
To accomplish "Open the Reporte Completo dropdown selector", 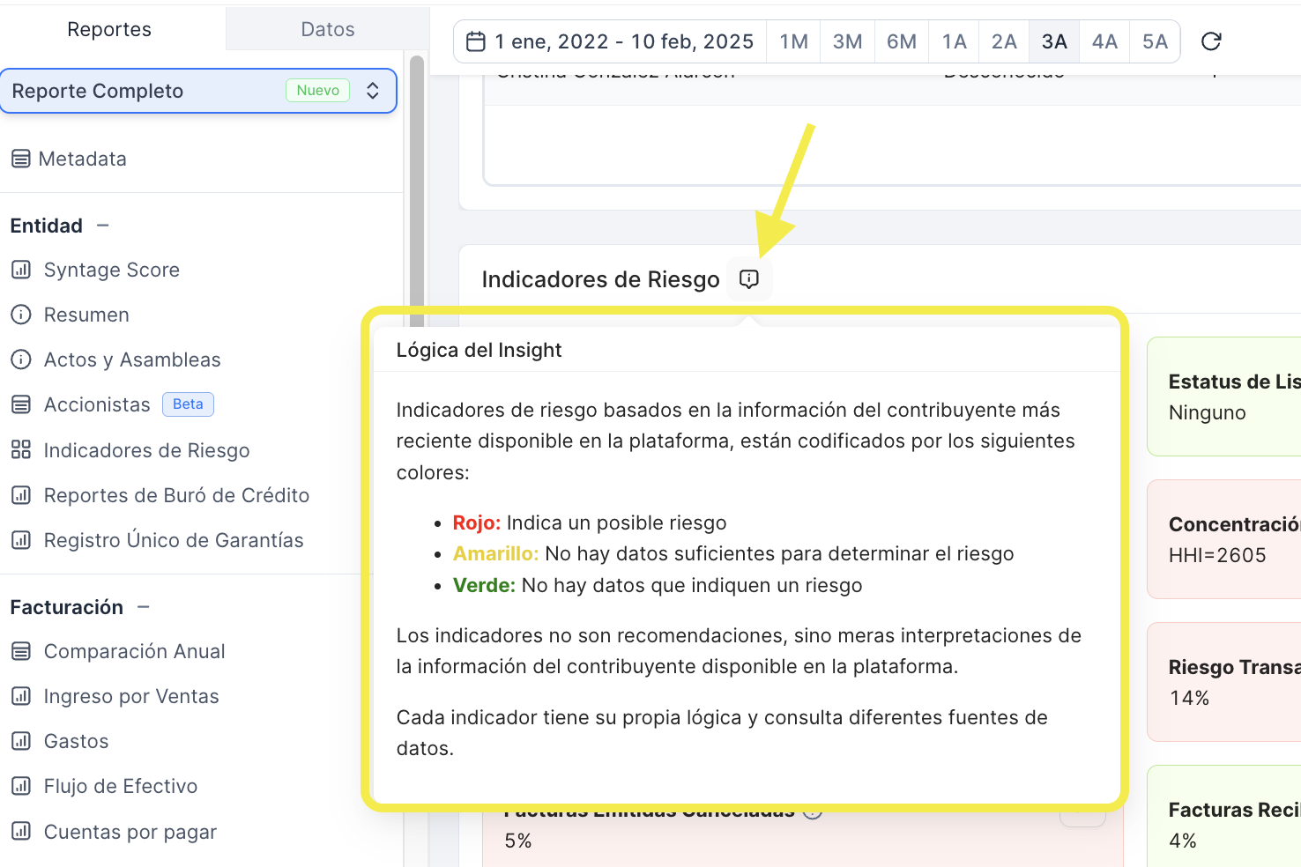I will click(198, 91).
